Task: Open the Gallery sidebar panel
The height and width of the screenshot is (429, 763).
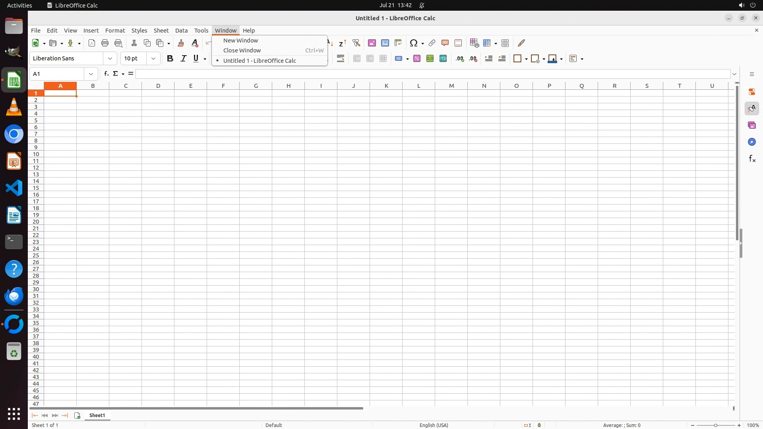Action: [751, 126]
